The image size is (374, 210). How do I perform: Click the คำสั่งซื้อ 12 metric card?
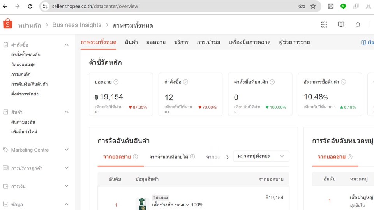191,95
